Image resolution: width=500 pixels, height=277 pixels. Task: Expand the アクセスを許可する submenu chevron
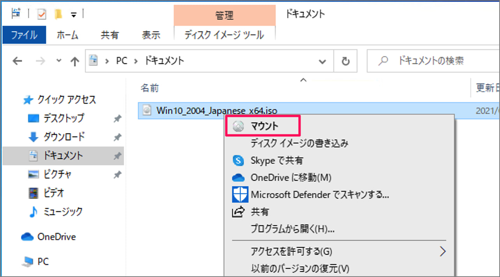point(443,251)
